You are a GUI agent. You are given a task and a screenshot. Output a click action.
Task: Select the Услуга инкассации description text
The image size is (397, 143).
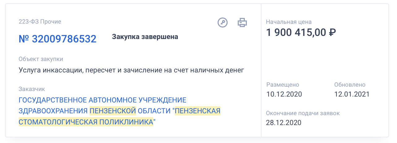click(131, 70)
